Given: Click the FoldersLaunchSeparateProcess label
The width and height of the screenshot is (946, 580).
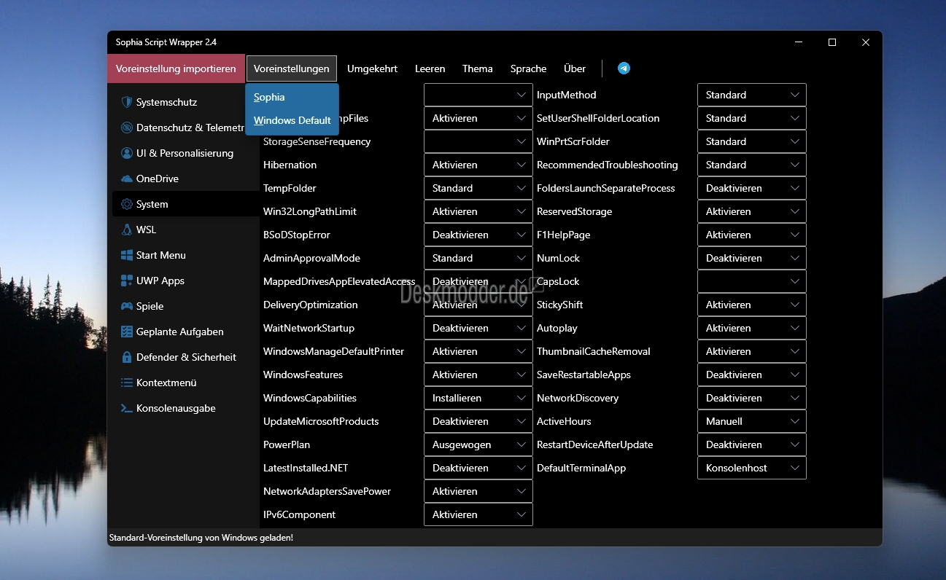Looking at the screenshot, I should coord(606,188).
